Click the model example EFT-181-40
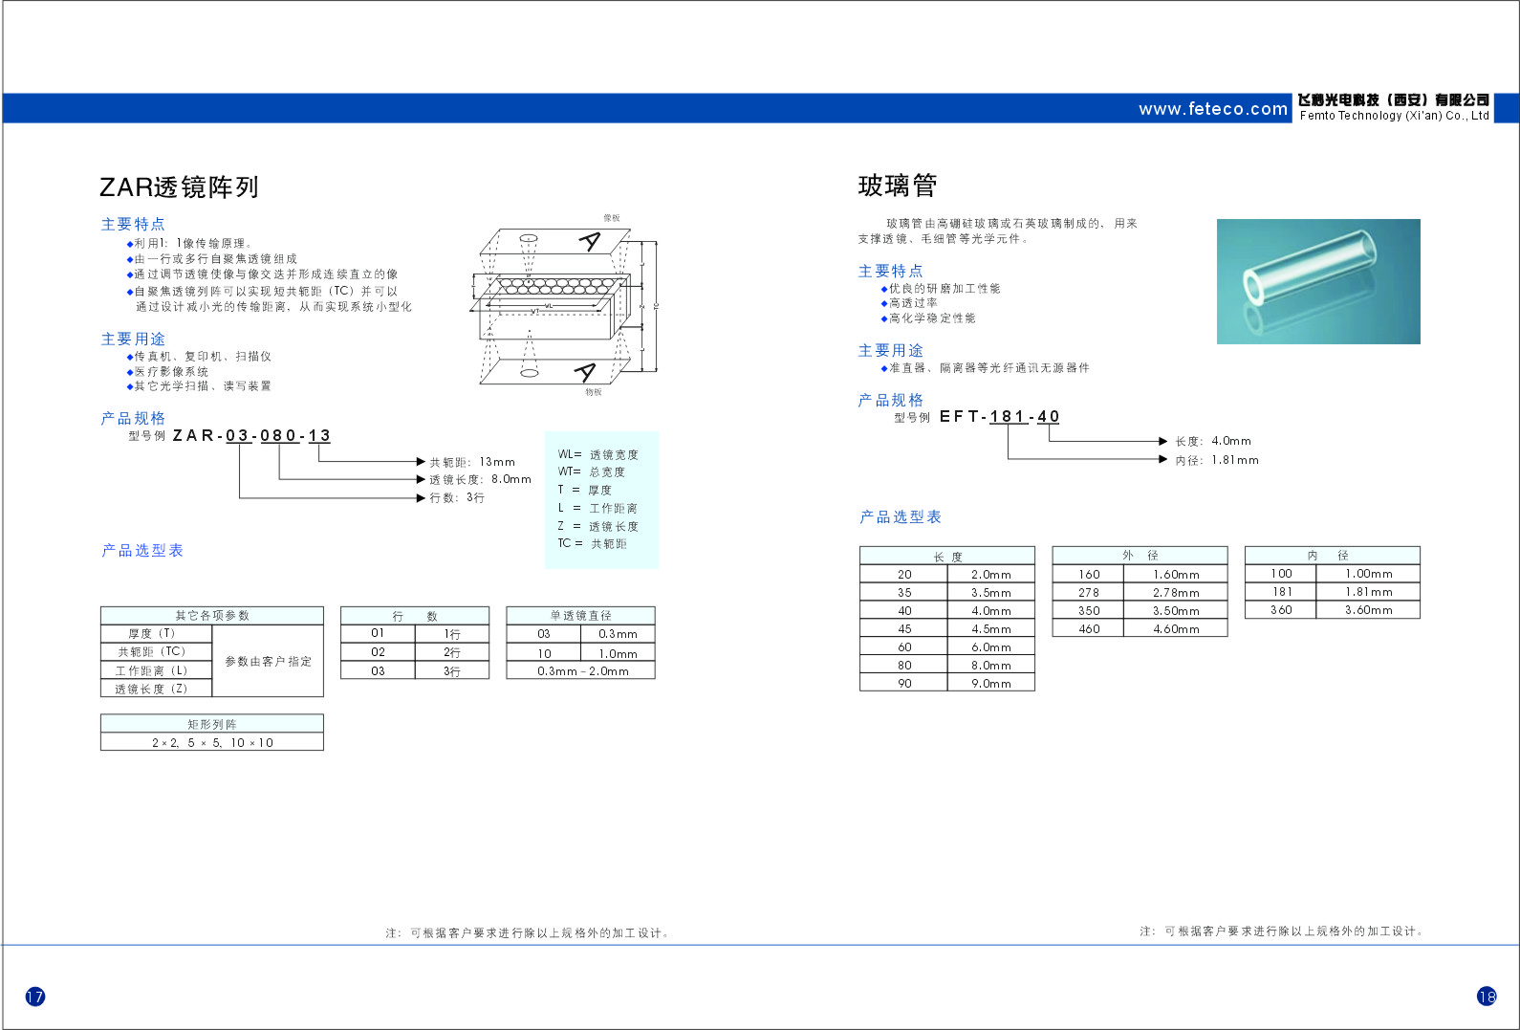The image size is (1520, 1030). click(999, 417)
